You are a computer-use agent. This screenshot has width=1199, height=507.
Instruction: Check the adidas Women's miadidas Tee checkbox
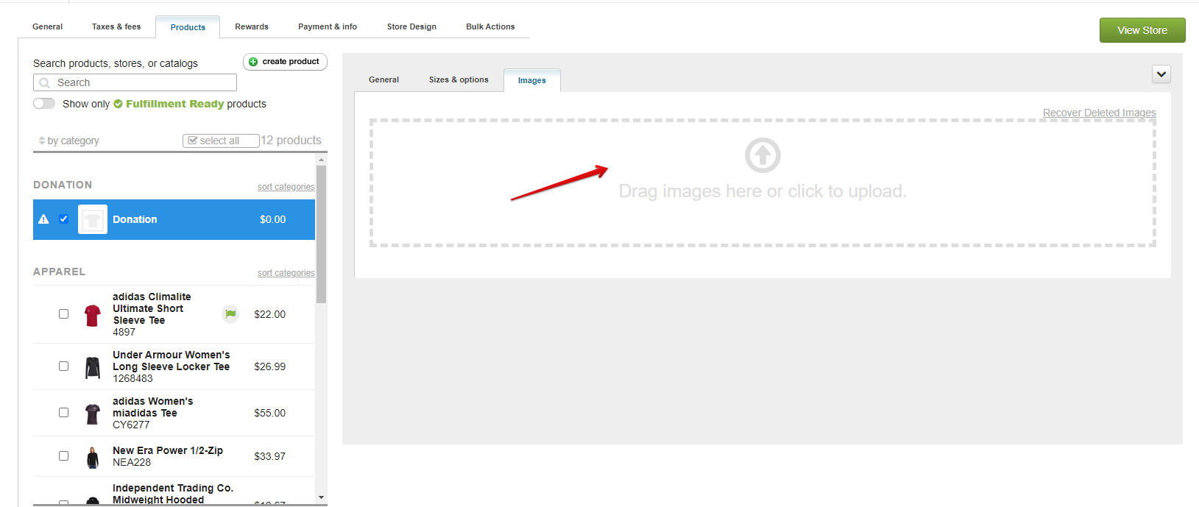coord(64,413)
